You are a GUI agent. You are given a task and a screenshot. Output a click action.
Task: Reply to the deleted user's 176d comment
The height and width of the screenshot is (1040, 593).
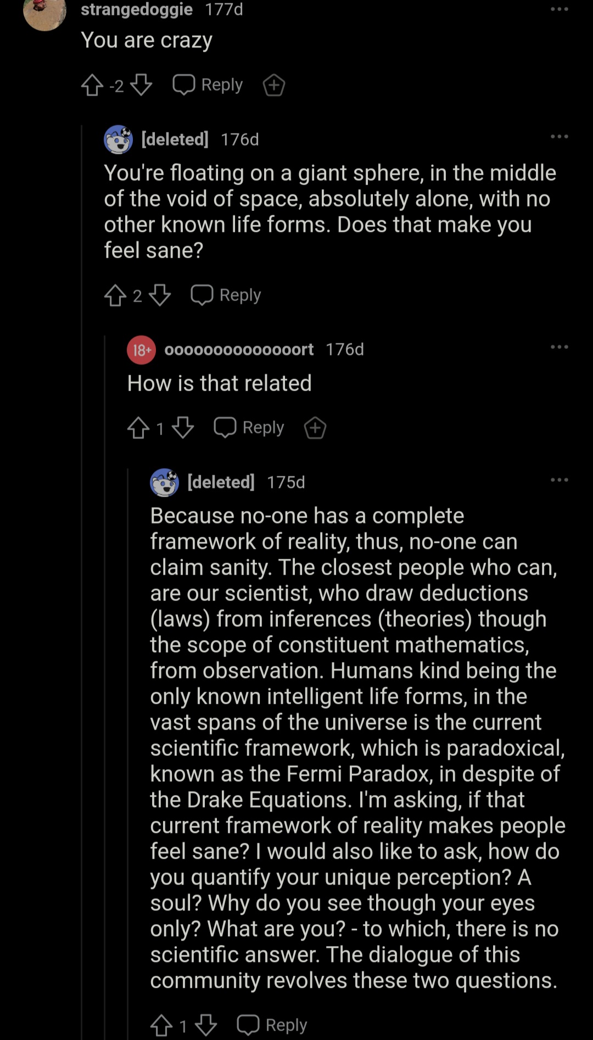point(226,295)
